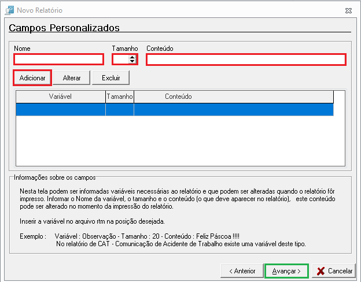361x282 pixels.
Task: Click the 'Inserir a variável no arquivo rtm' text
Action: 92,221
